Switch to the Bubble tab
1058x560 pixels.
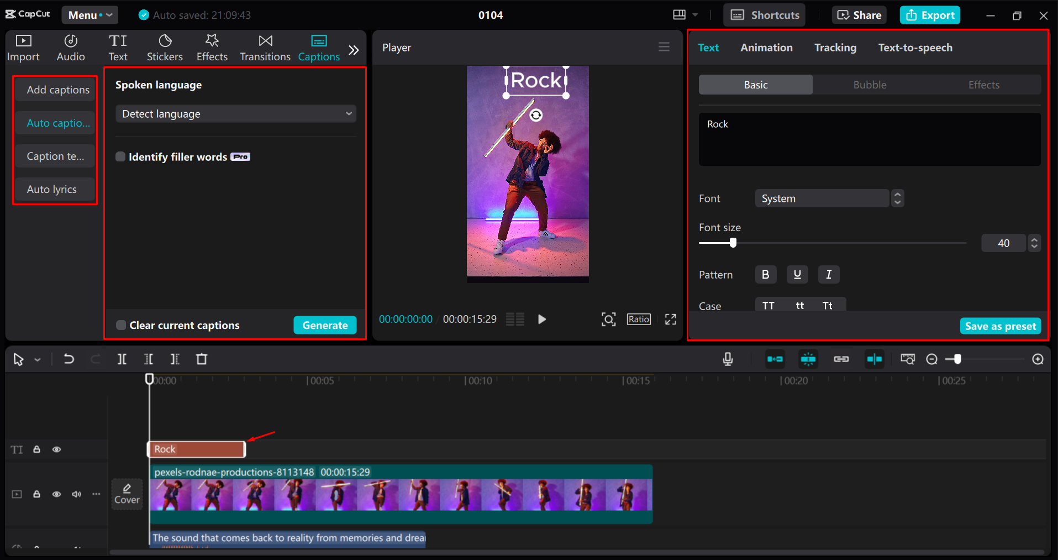(x=869, y=85)
